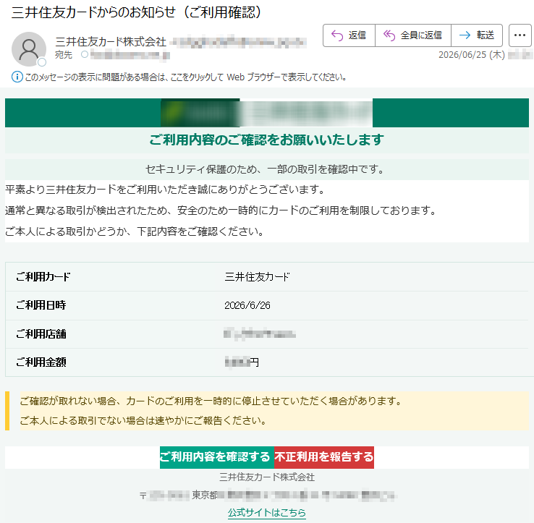Viewport: 534px width, 523px height.
Task: Click the line ご本人による取引かどうか
Action: pos(135,231)
